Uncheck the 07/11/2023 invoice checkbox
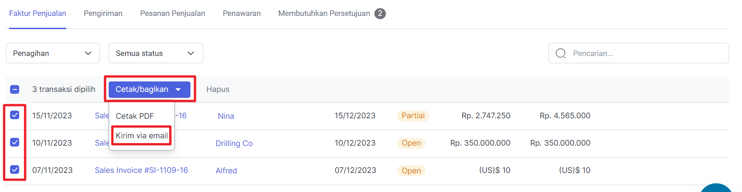 pos(15,170)
